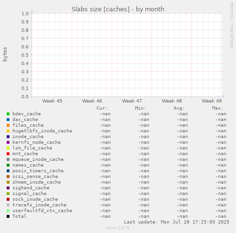Click the Cur: column header
Screen dimensions: 236x233
pos(102,108)
